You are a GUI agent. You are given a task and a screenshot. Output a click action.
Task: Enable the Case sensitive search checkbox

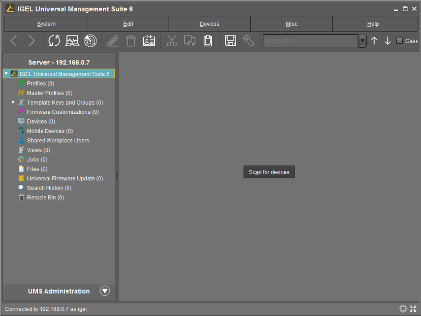coord(399,41)
